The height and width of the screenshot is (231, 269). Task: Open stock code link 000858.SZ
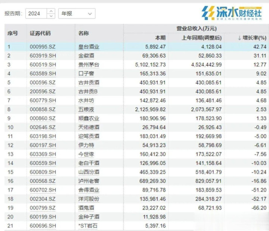tap(43, 109)
